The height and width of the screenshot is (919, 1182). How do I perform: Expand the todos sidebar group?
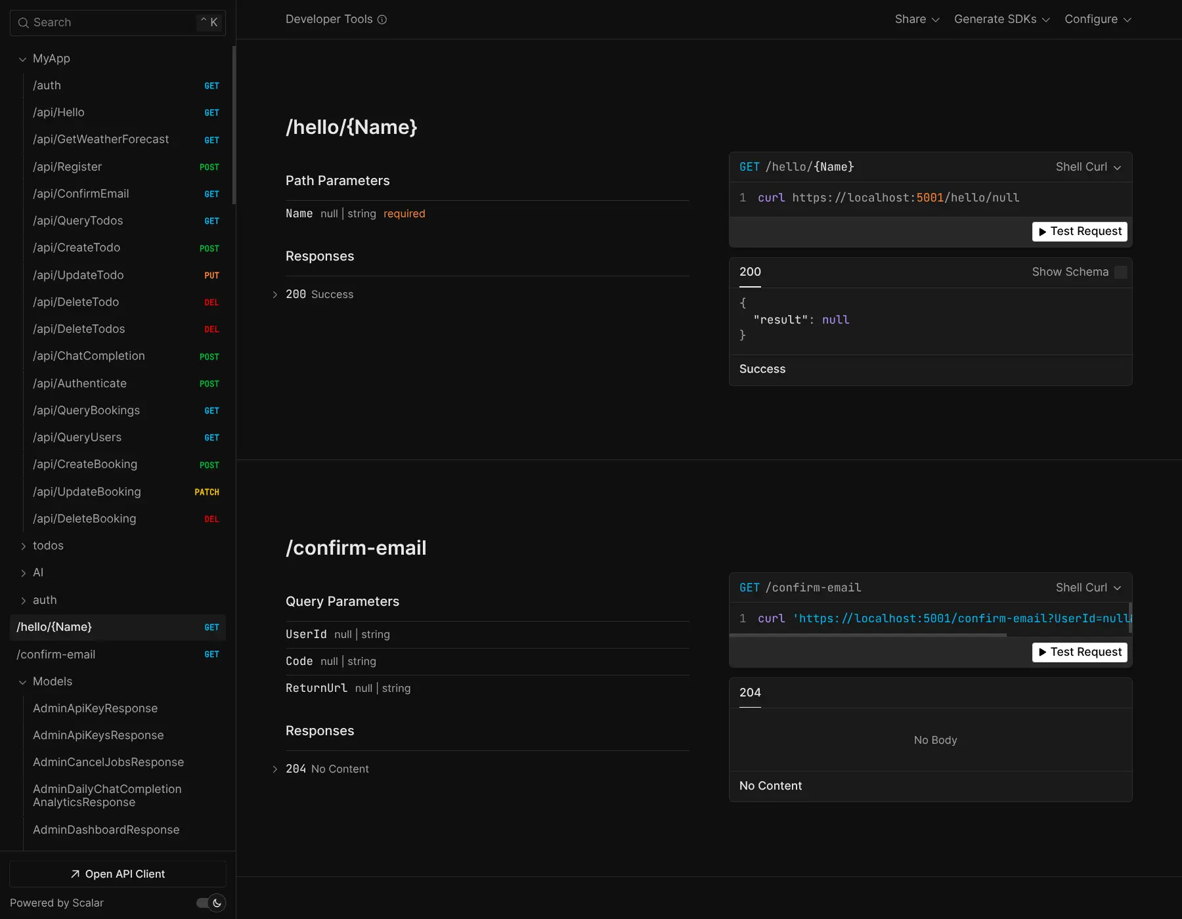tap(24, 546)
